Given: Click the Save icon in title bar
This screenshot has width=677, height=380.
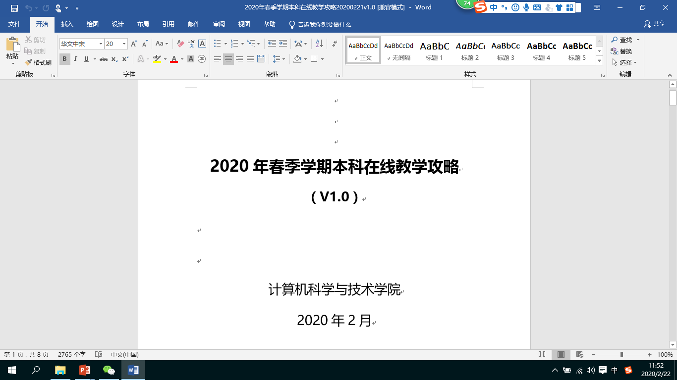Looking at the screenshot, I should [14, 8].
